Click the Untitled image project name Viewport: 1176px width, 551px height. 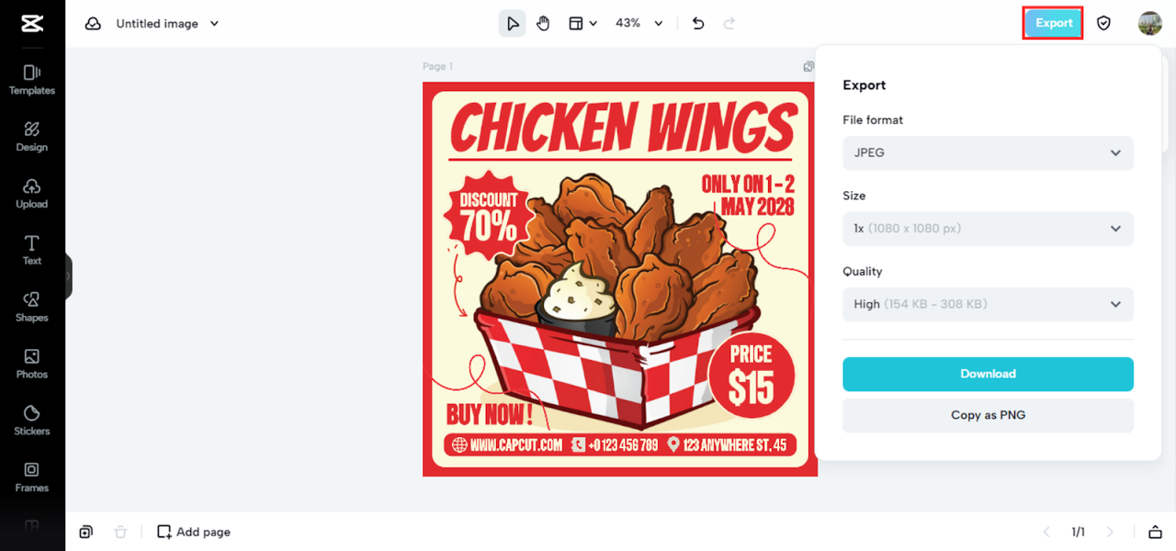157,24
